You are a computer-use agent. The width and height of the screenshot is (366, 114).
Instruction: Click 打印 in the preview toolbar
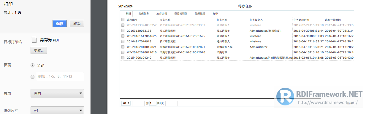[215, 14]
